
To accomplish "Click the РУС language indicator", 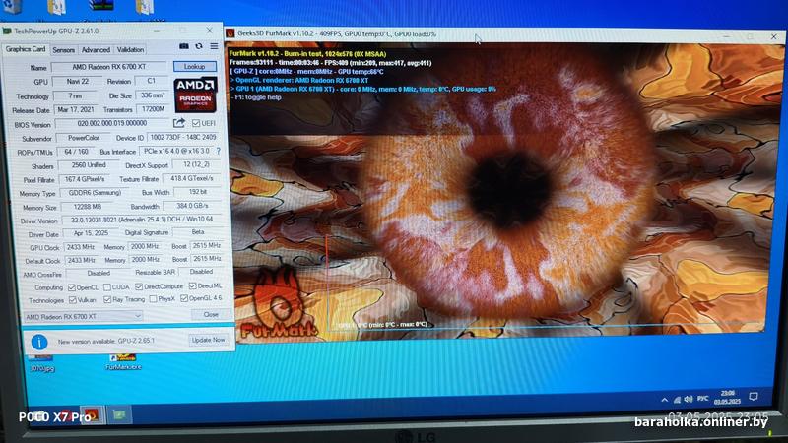I will pyautogui.click(x=703, y=399).
